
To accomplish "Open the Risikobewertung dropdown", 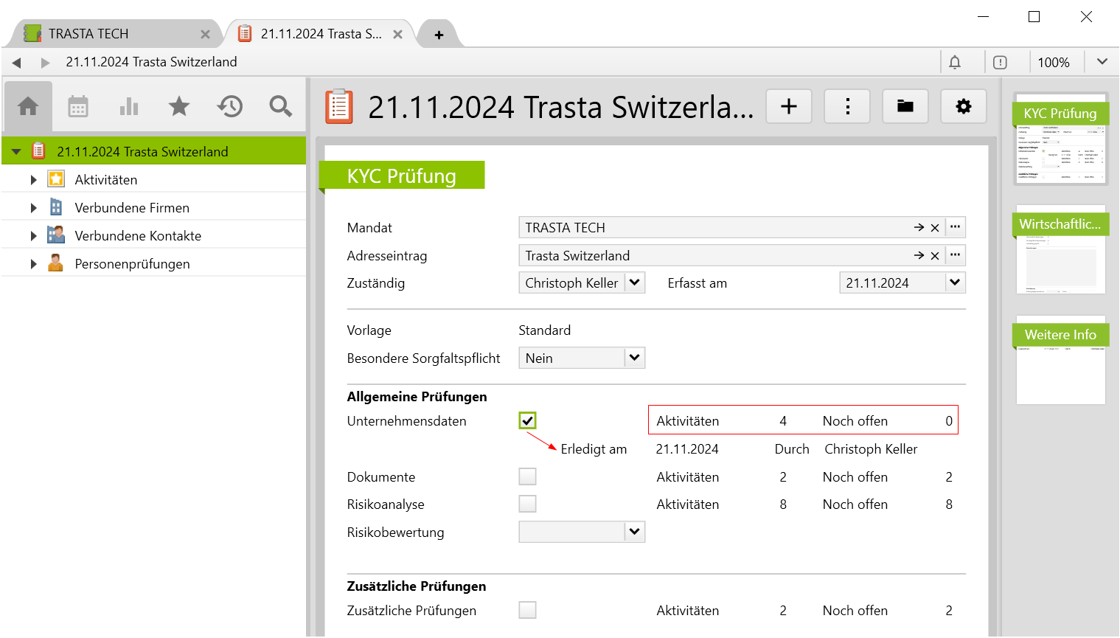I will [x=634, y=532].
